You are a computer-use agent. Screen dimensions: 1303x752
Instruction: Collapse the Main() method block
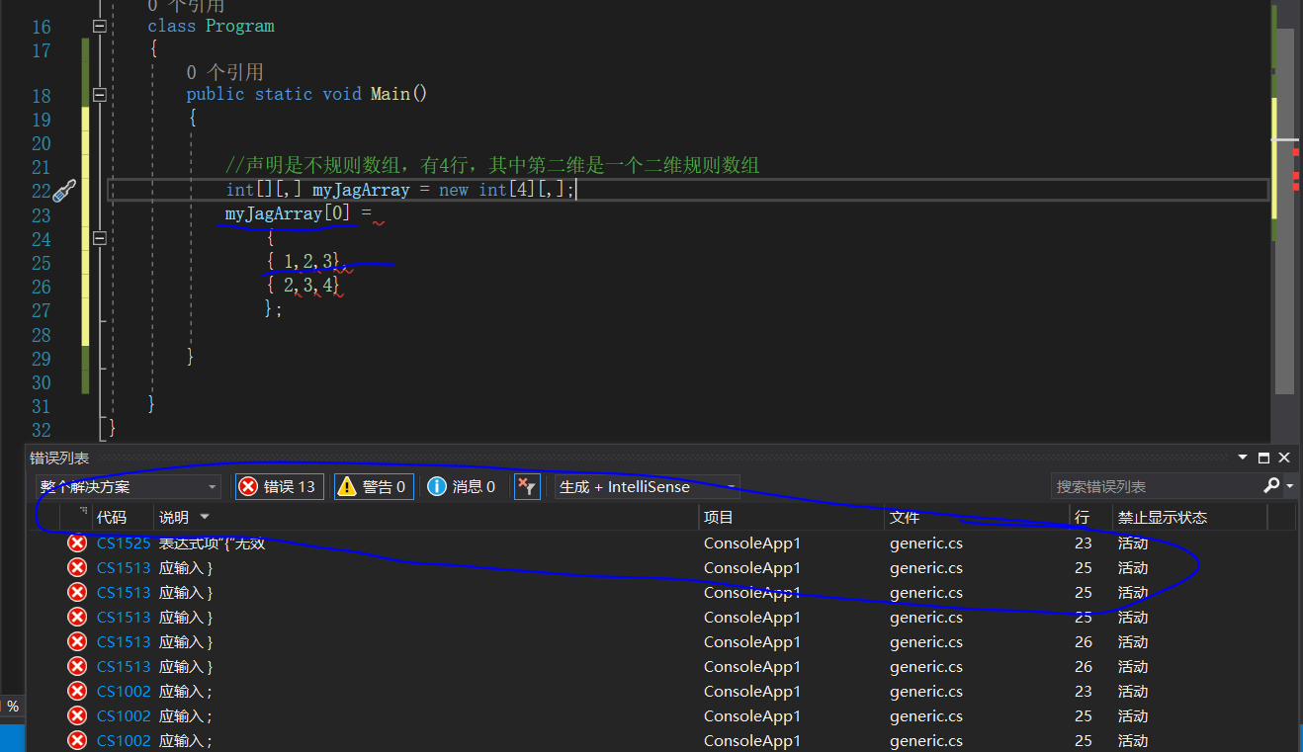(100, 95)
